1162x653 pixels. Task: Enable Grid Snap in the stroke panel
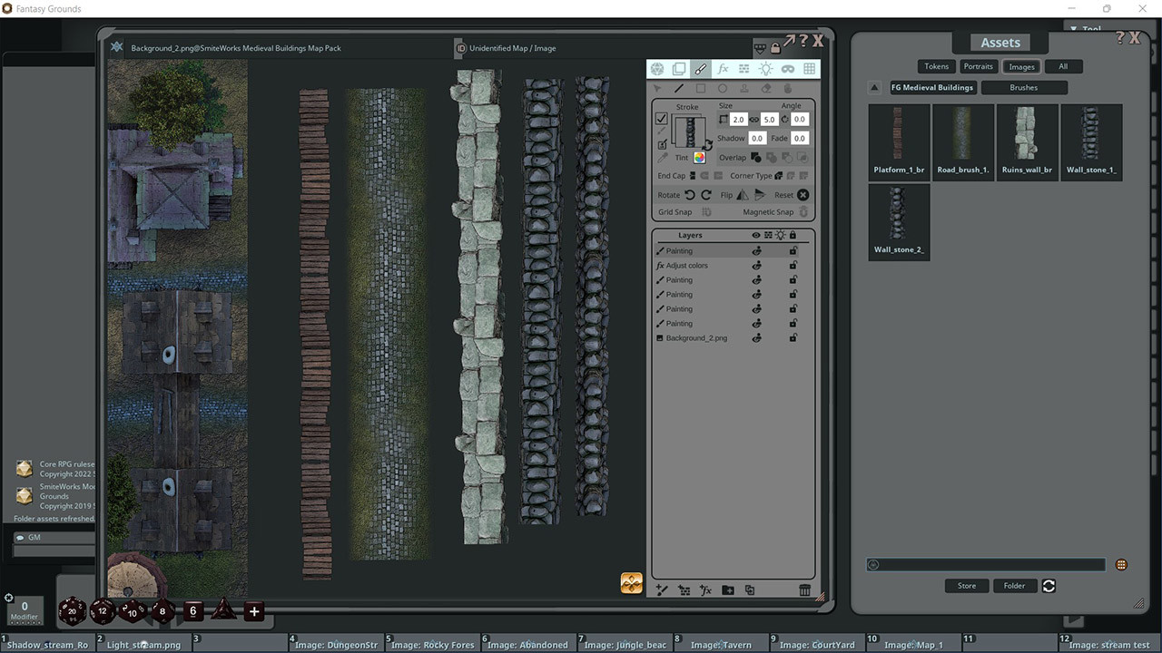tap(704, 211)
